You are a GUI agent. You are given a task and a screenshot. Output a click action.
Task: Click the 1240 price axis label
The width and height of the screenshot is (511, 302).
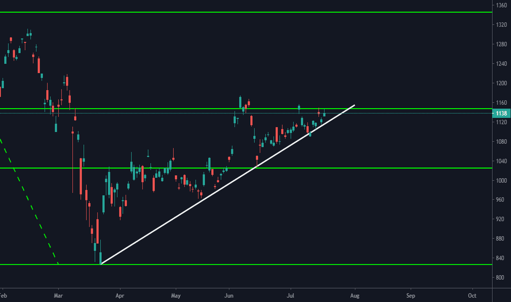[x=502, y=64]
